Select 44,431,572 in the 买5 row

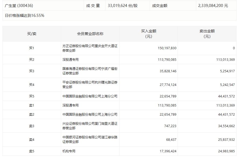click(227, 96)
